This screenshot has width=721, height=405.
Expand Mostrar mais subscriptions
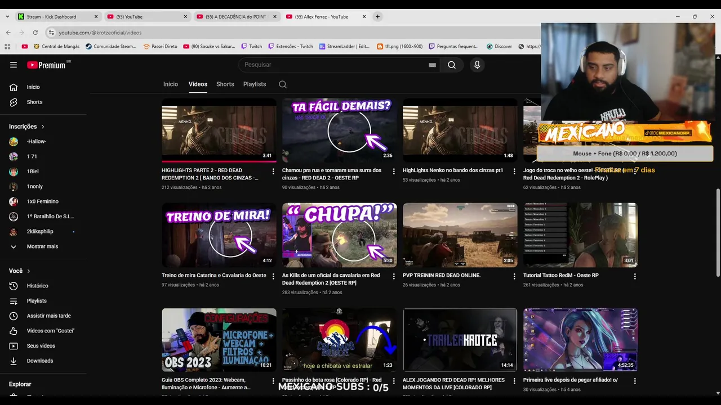[43, 246]
